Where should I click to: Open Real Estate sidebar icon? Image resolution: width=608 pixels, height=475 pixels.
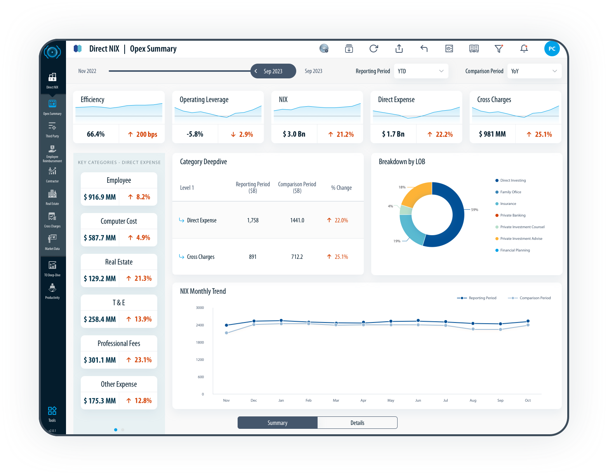point(52,197)
